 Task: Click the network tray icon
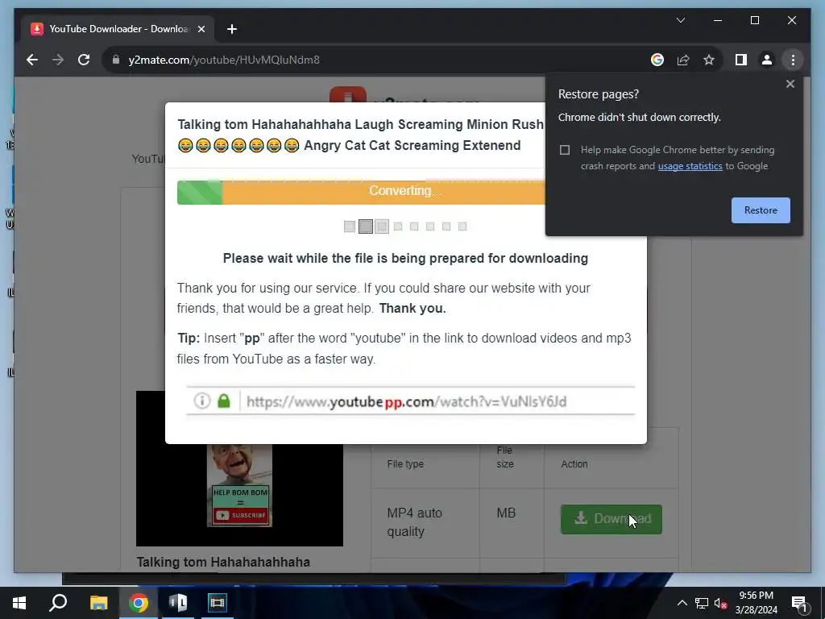tap(702, 603)
